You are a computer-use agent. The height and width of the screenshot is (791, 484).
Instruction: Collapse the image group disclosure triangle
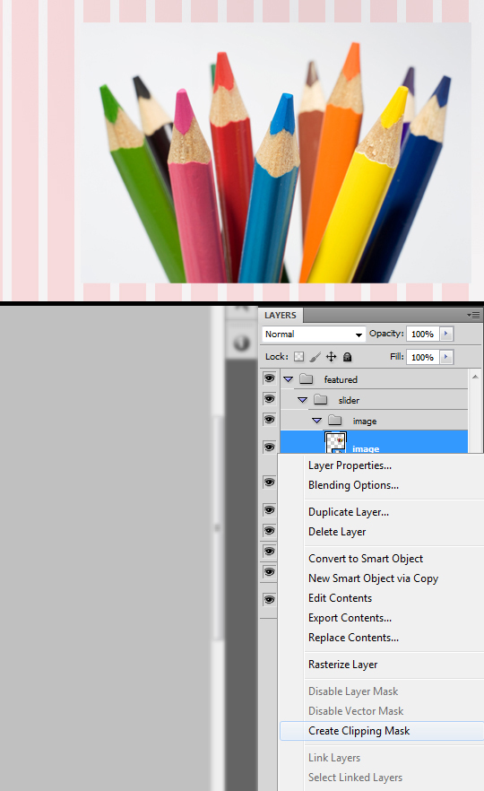(x=316, y=421)
